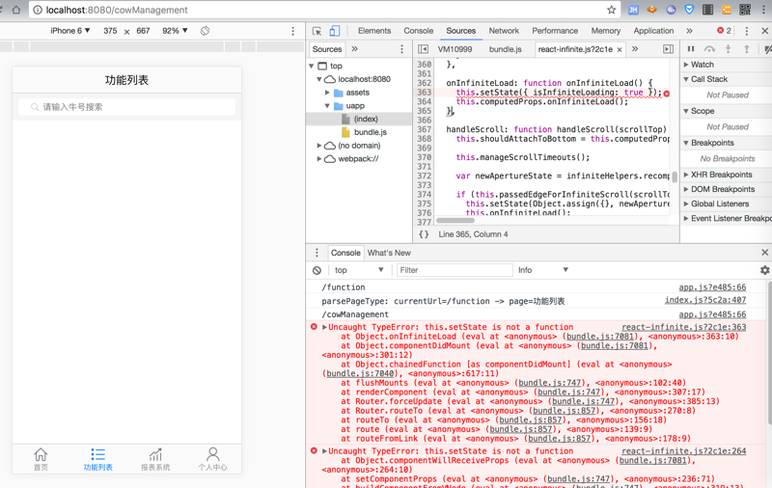Click the JH extension icon

click(633, 10)
